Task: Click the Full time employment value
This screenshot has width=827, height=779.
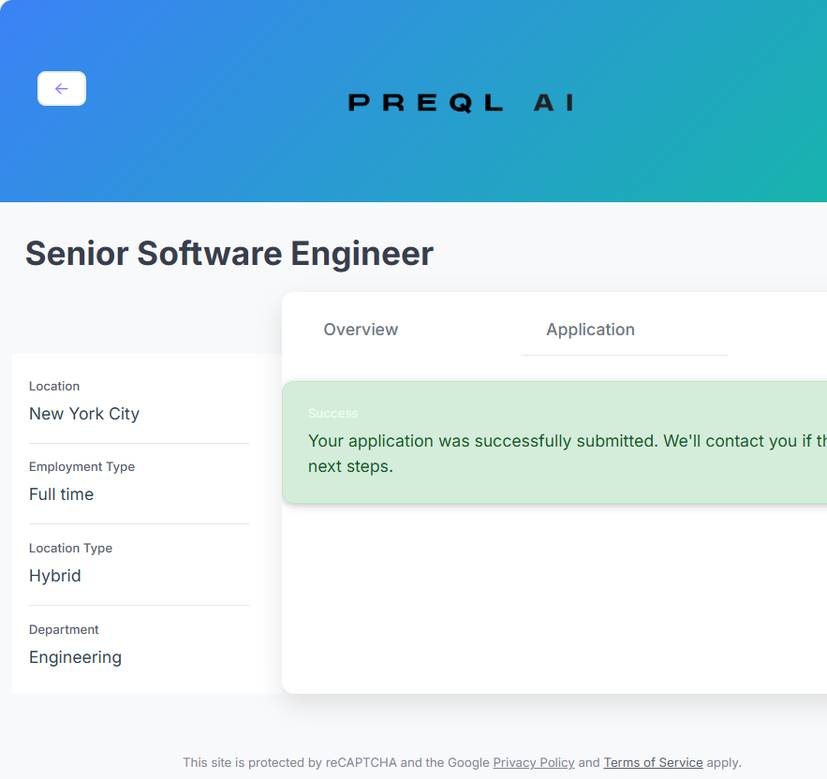Action: click(62, 494)
